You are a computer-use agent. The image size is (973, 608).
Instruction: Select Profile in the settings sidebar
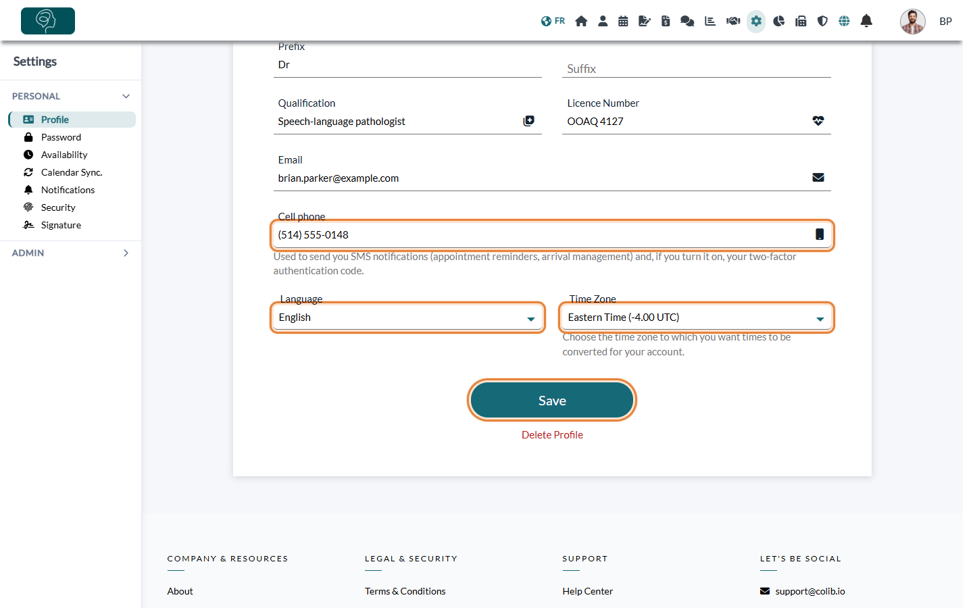pos(72,120)
